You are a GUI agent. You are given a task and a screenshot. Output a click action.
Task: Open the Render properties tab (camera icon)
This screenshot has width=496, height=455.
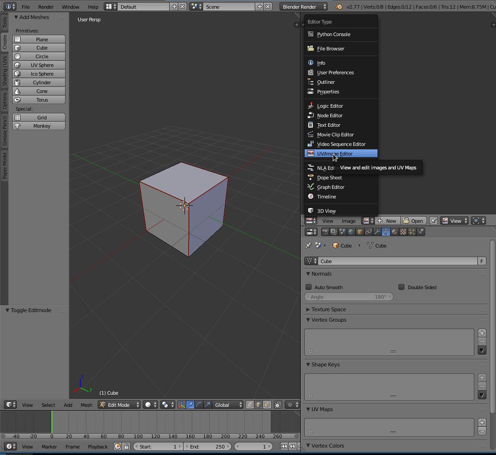click(x=326, y=231)
